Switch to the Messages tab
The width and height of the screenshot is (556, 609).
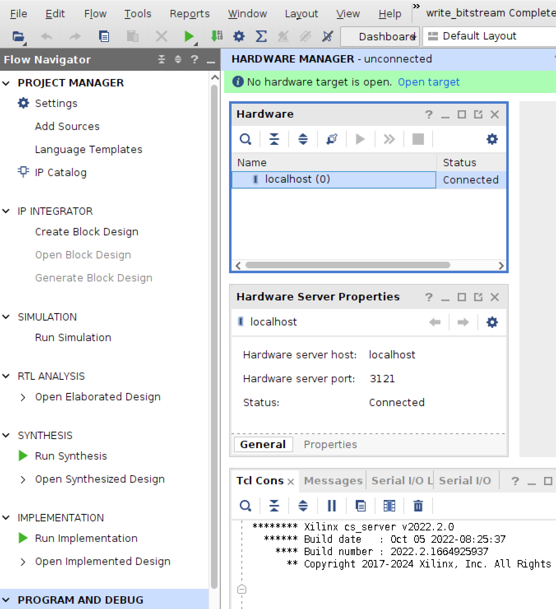coord(333,481)
